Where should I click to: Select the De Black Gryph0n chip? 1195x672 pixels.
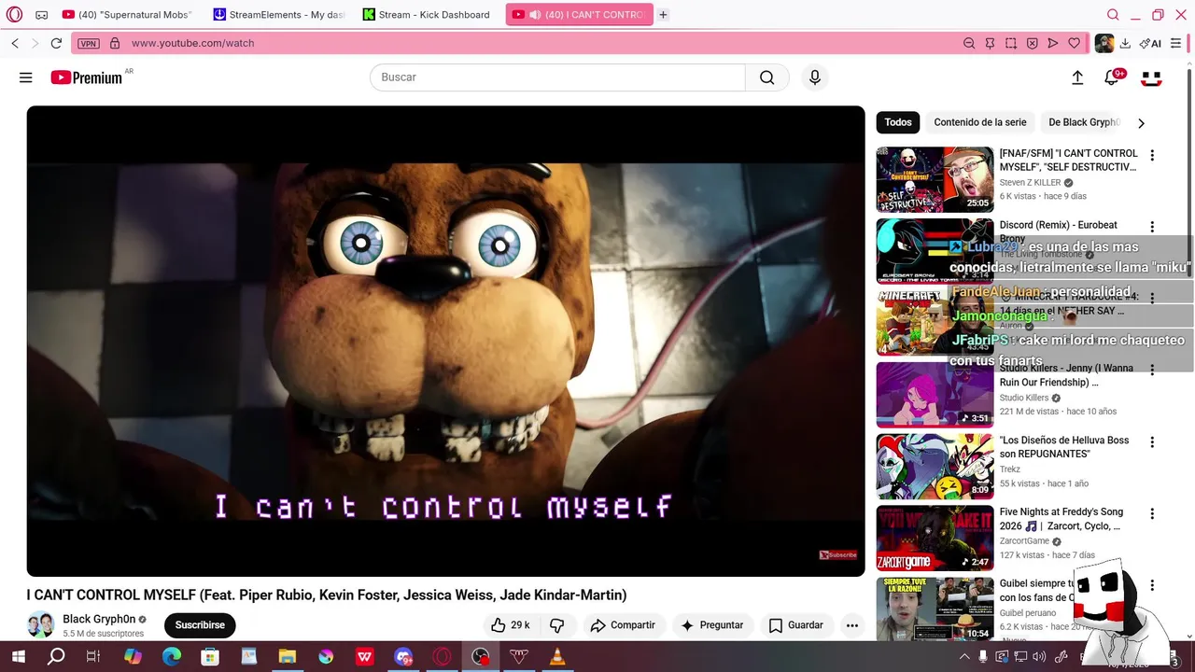pos(1083,122)
